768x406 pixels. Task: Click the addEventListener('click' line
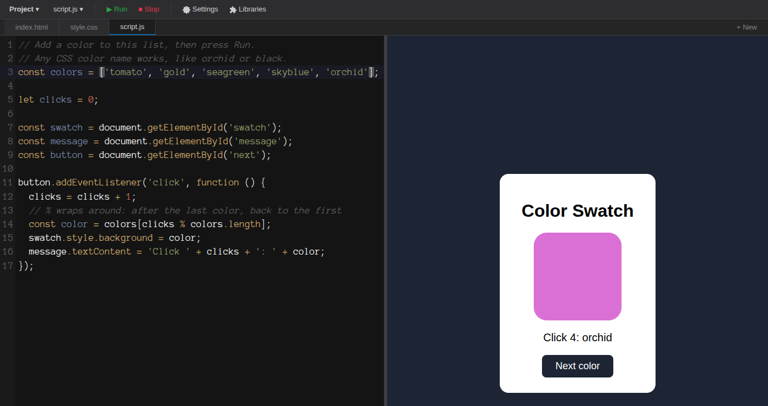coord(142,182)
